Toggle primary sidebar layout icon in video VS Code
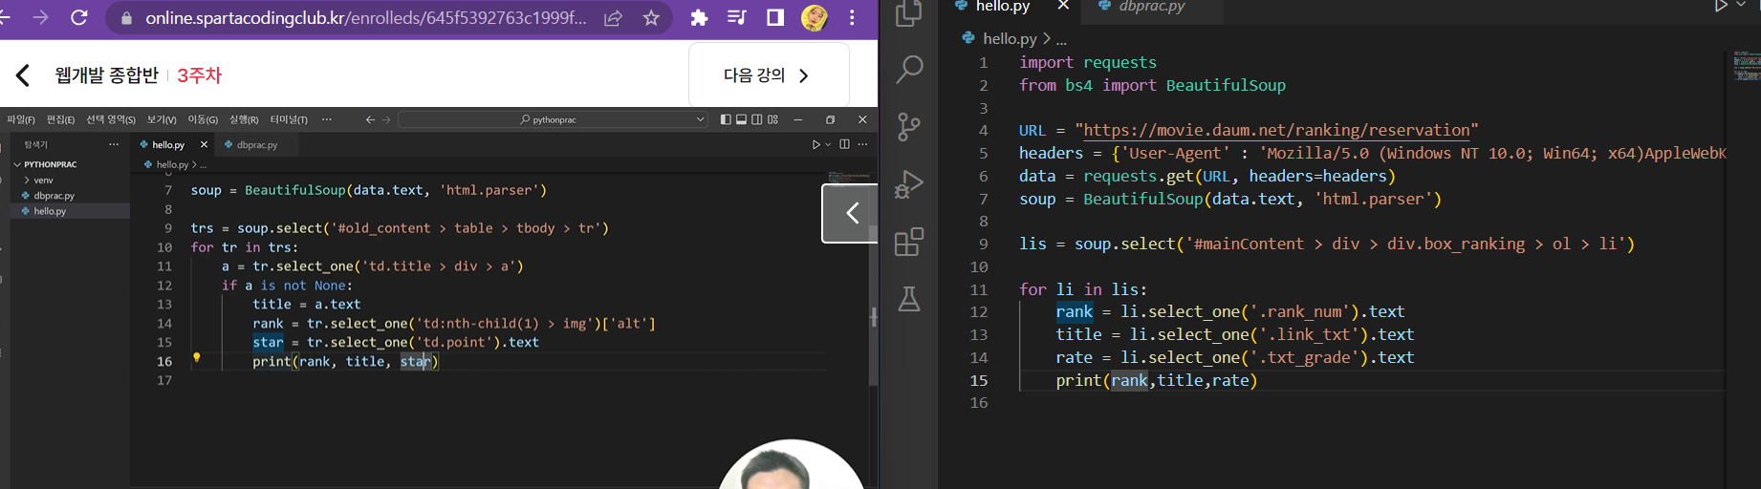The height and width of the screenshot is (489, 1761). pyautogui.click(x=726, y=119)
